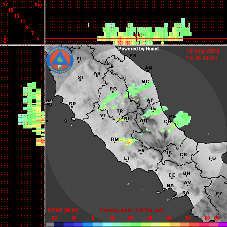
Task: Click the PS city label
Action: 133,56
